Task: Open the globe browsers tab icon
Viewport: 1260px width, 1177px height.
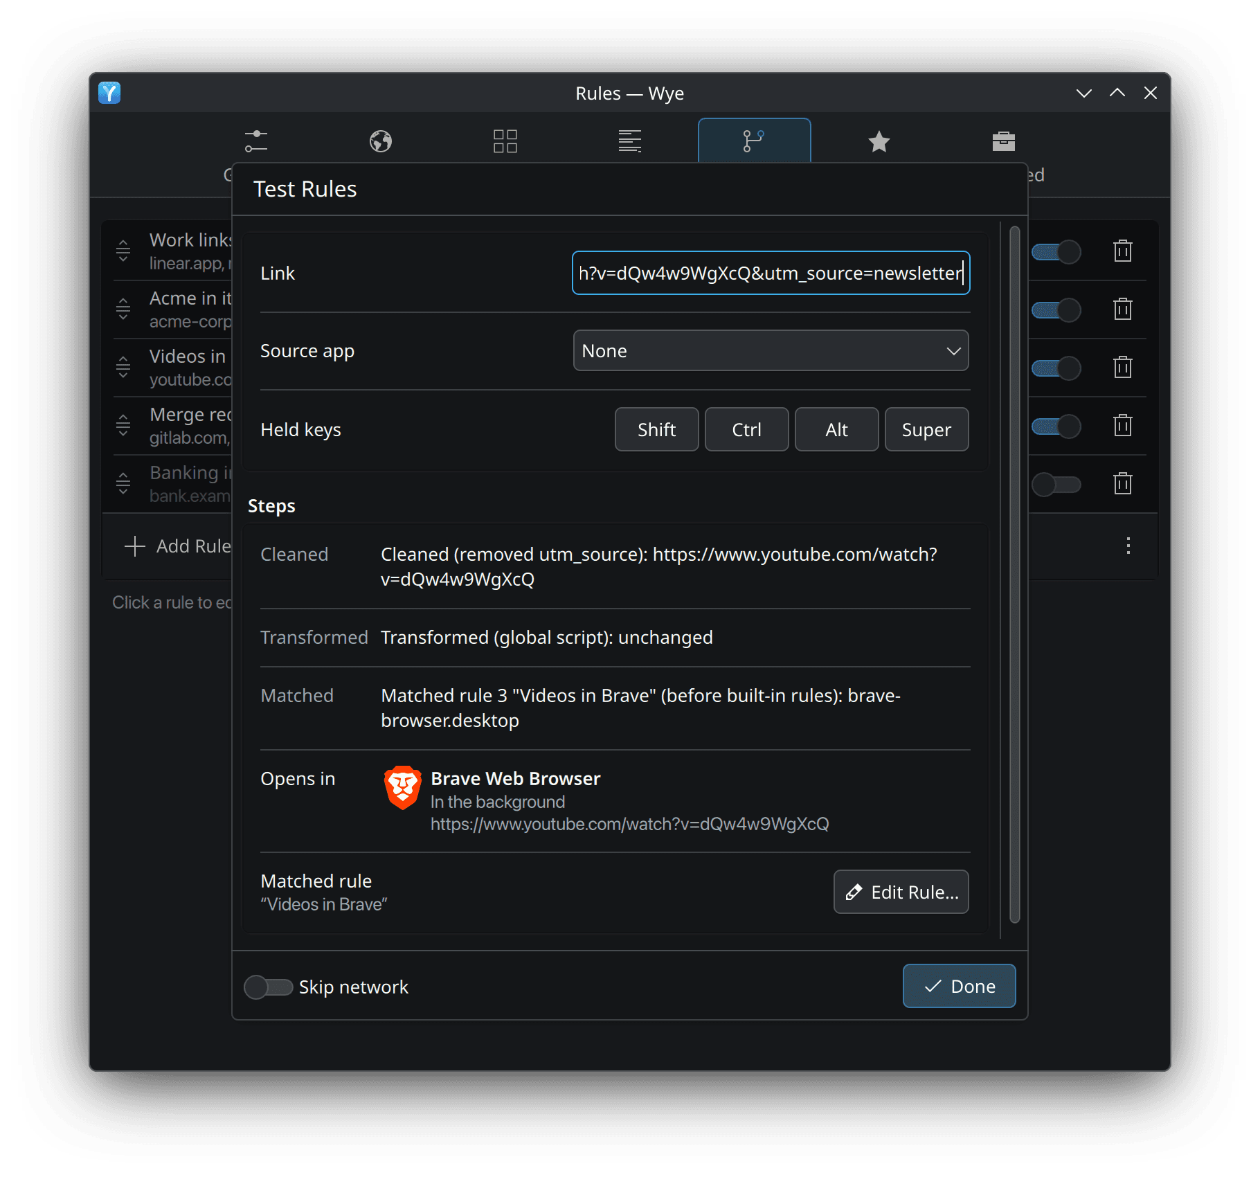Action: [381, 141]
